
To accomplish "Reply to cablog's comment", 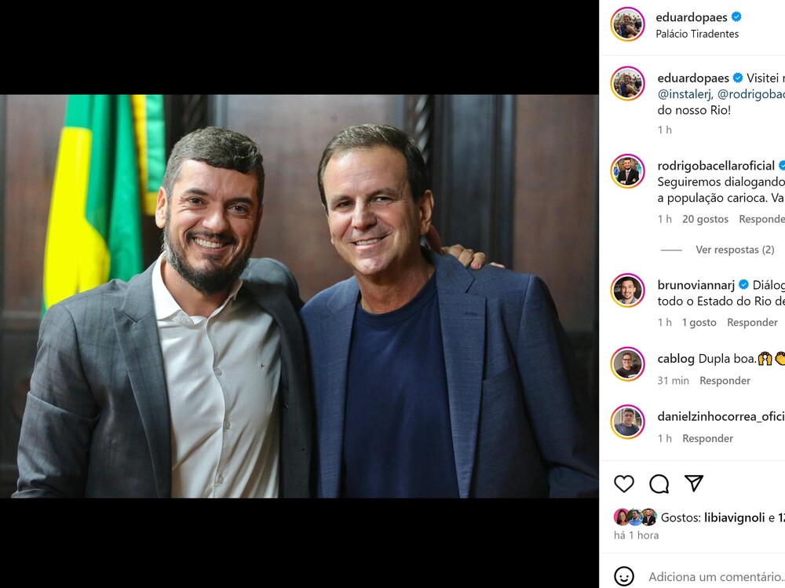I will coord(725,381).
